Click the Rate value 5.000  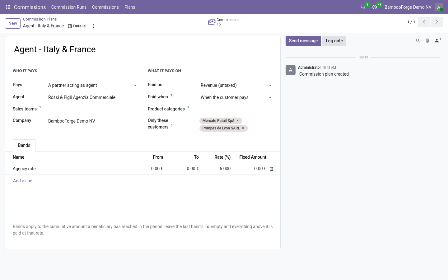click(x=225, y=169)
